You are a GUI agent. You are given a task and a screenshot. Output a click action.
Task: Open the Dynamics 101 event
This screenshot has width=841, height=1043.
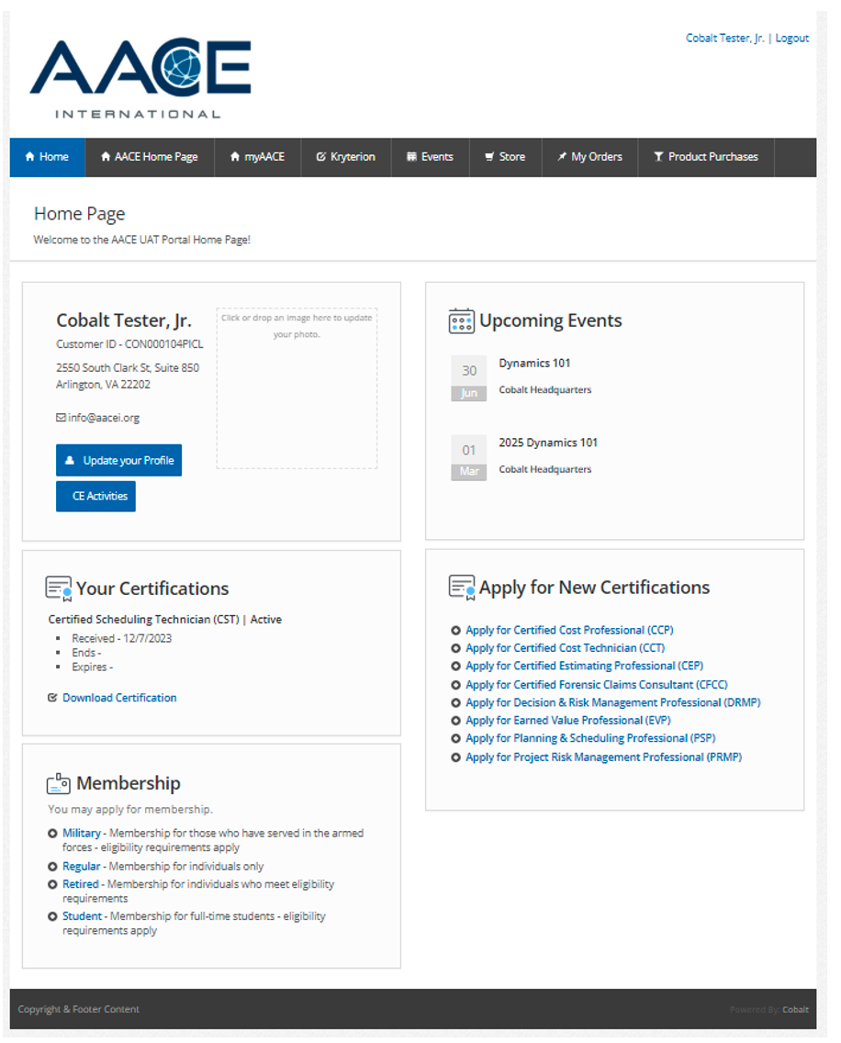point(535,364)
